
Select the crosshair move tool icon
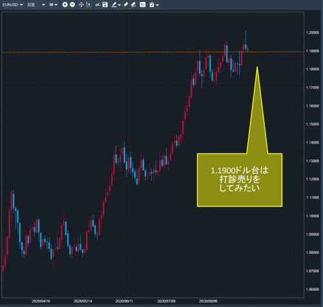[81, 5]
